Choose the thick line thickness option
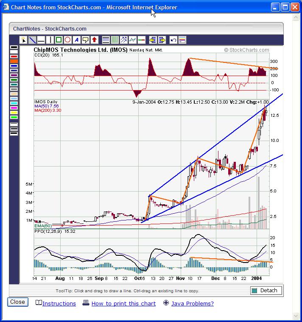Screen dimensions: 302x322 tap(14, 134)
